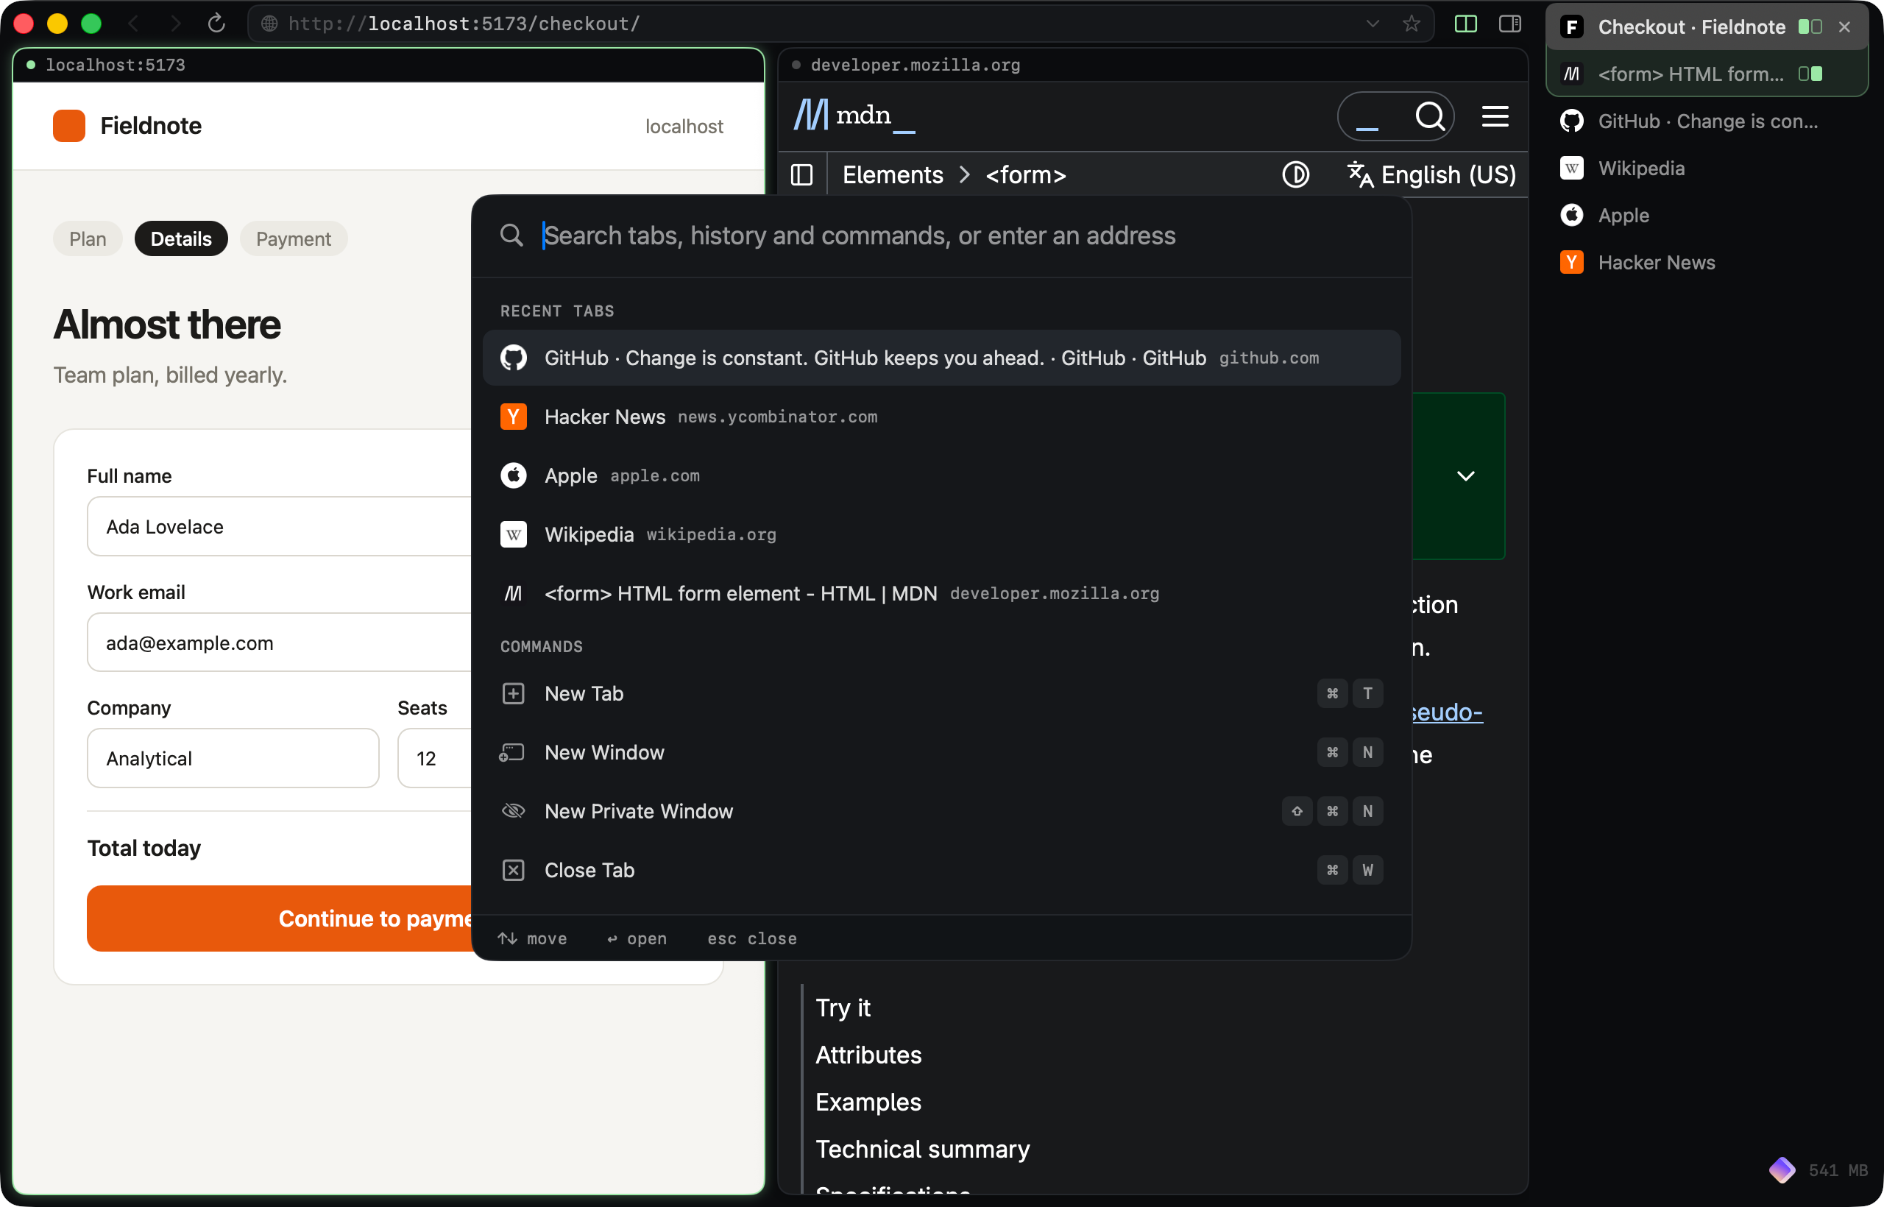Open the address bar dropdown chevron
The image size is (1884, 1207).
[x=1373, y=24]
